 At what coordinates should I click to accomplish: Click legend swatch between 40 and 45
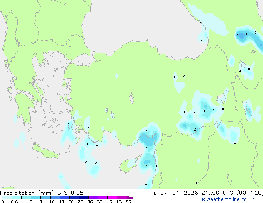point(112,198)
